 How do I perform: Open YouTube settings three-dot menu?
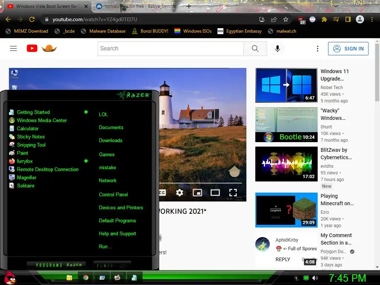click(318, 49)
